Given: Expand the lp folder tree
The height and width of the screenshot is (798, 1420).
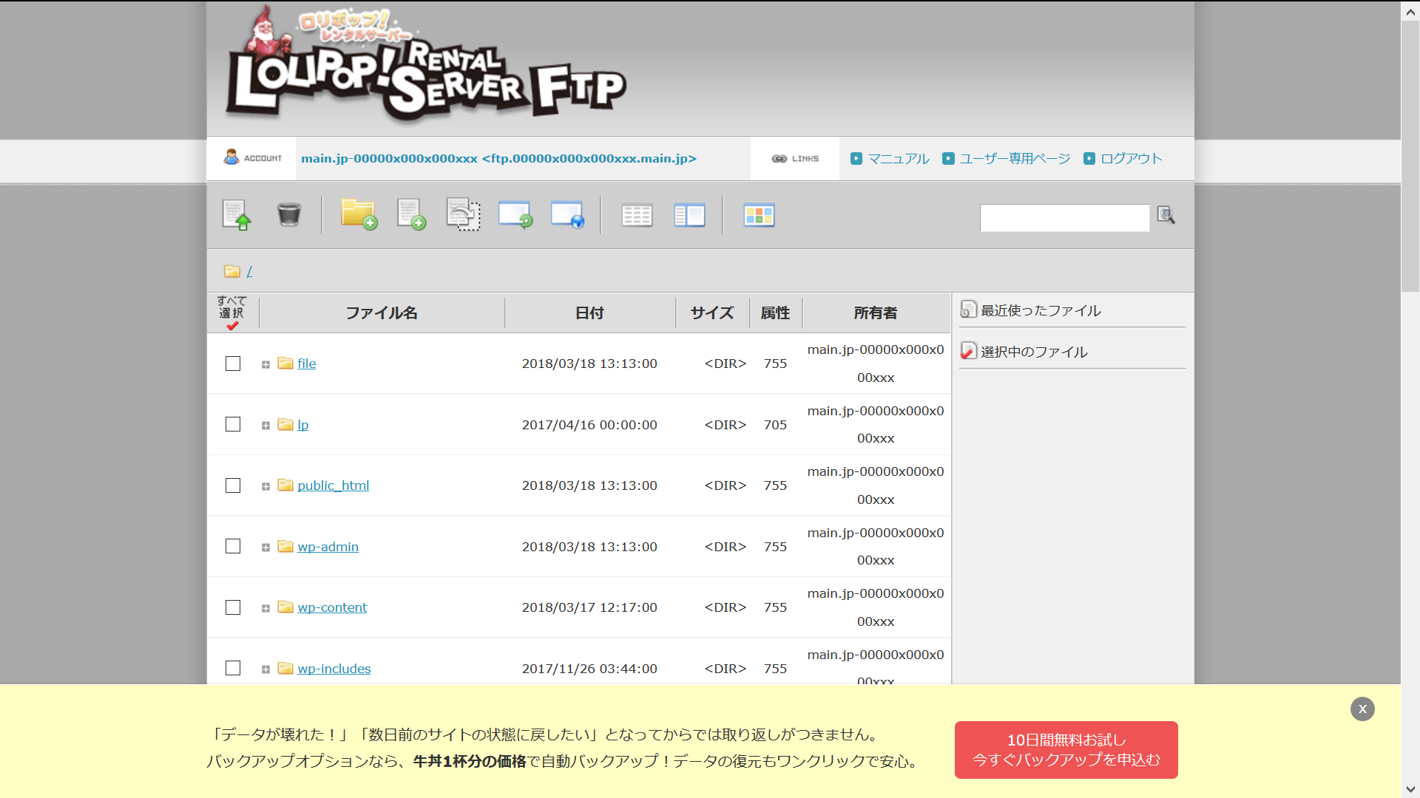Looking at the screenshot, I should pyautogui.click(x=266, y=426).
